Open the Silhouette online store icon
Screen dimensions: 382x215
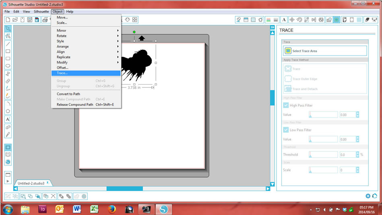pos(8,162)
